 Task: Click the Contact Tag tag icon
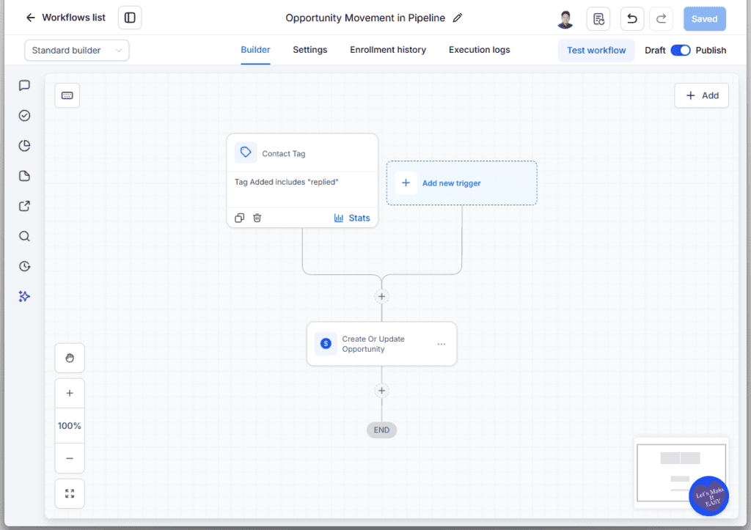tap(246, 152)
